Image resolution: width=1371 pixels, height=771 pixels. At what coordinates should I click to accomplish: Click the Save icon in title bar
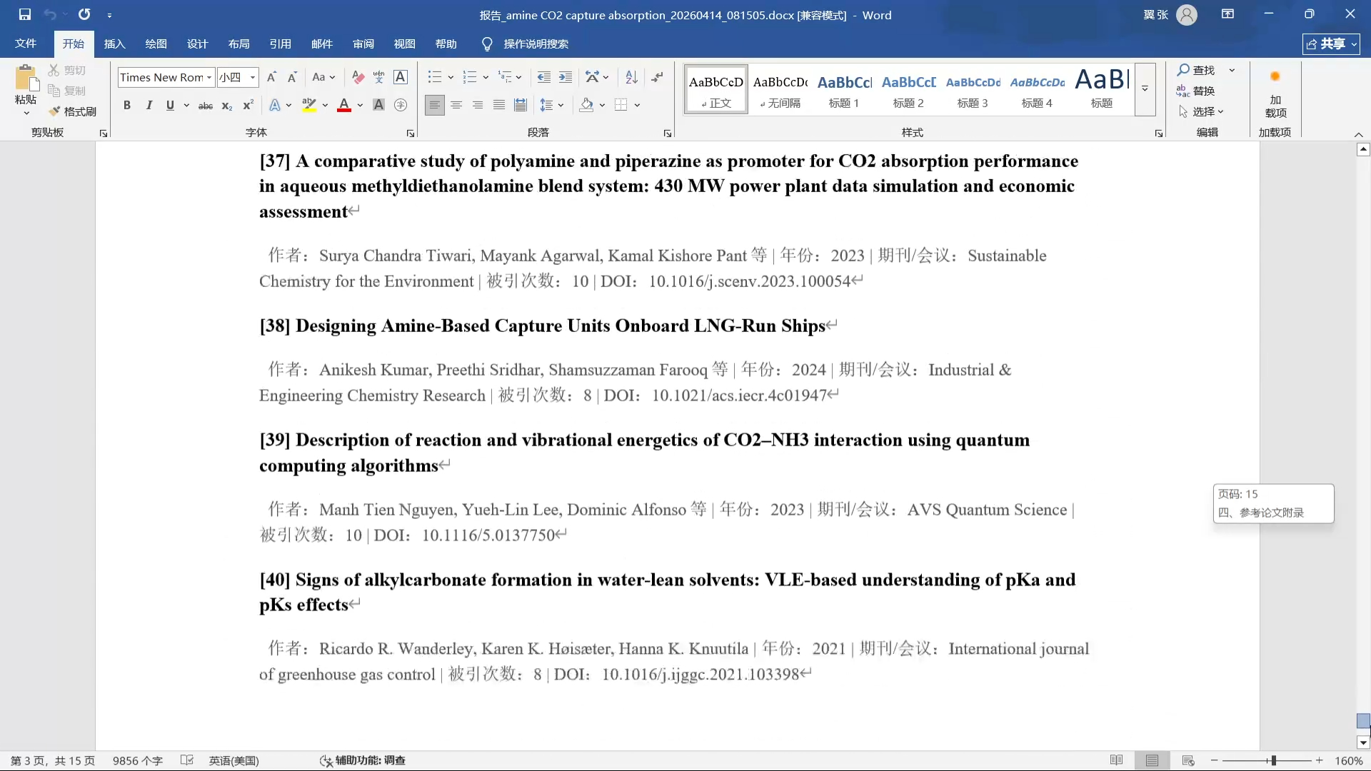[x=25, y=14]
